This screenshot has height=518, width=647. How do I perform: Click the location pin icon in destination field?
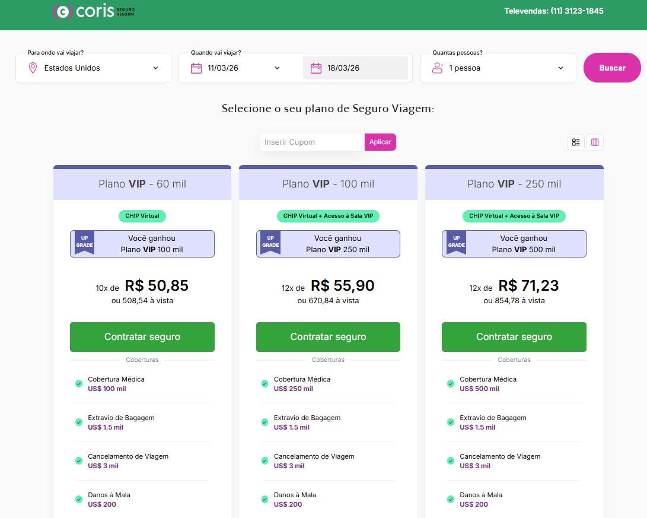coord(33,68)
